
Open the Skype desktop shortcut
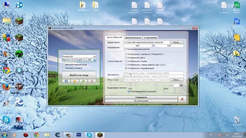(7, 120)
